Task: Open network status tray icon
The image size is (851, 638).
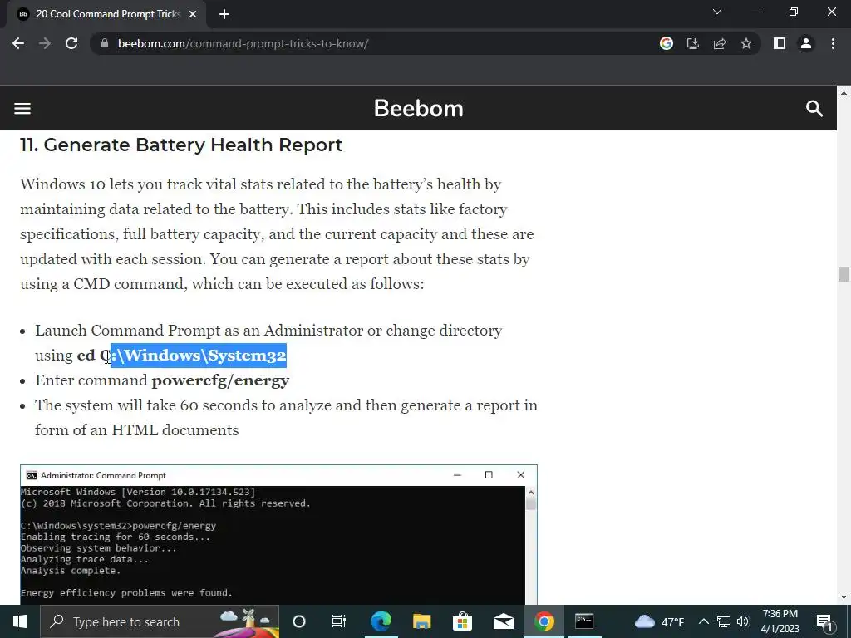Action: (x=724, y=621)
